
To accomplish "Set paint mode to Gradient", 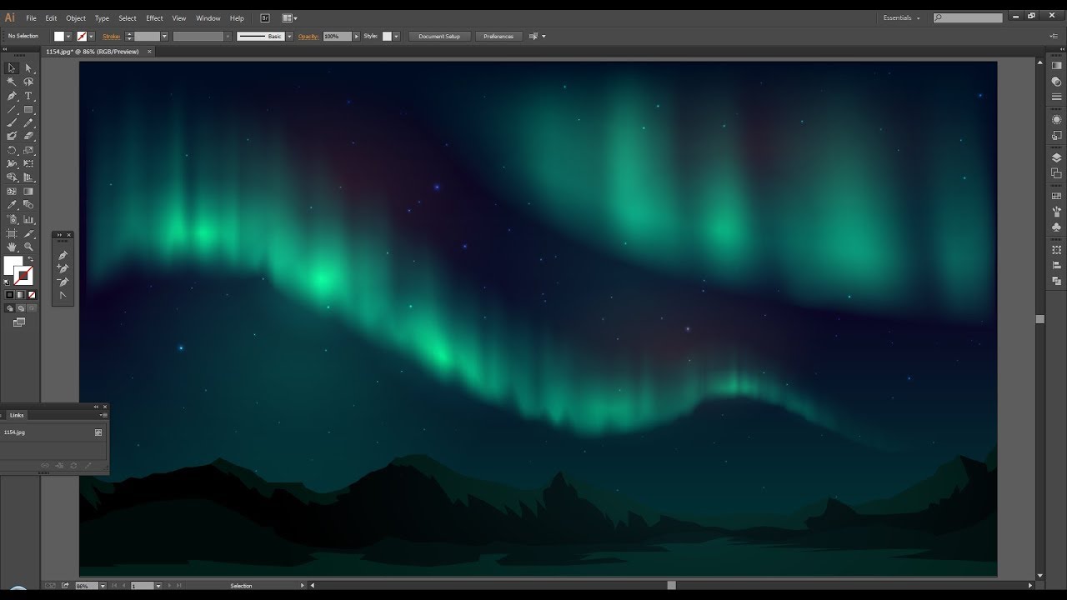I will [21, 295].
